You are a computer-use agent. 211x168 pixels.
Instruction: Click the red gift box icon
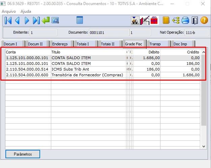(x=154, y=20)
